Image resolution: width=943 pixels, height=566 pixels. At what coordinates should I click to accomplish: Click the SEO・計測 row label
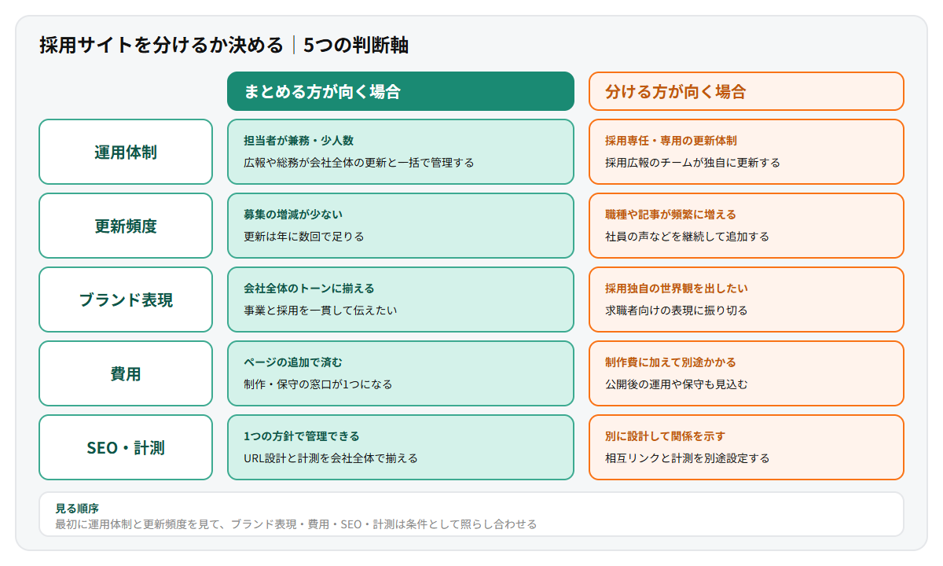[126, 447]
